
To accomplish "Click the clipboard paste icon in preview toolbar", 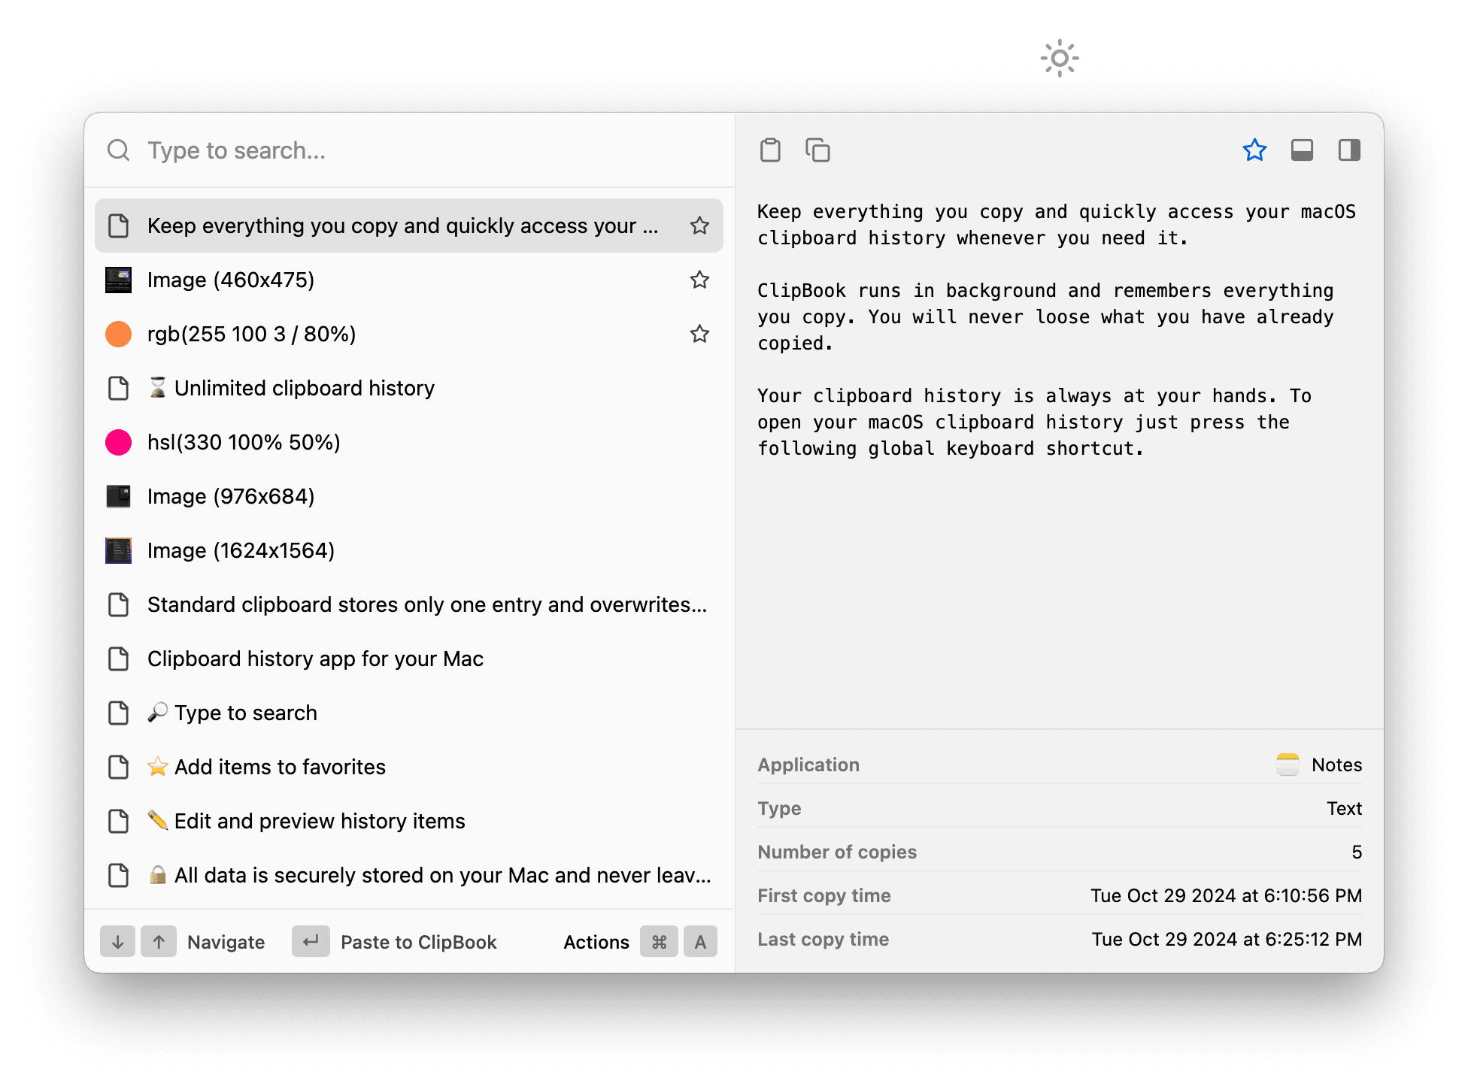I will (769, 150).
